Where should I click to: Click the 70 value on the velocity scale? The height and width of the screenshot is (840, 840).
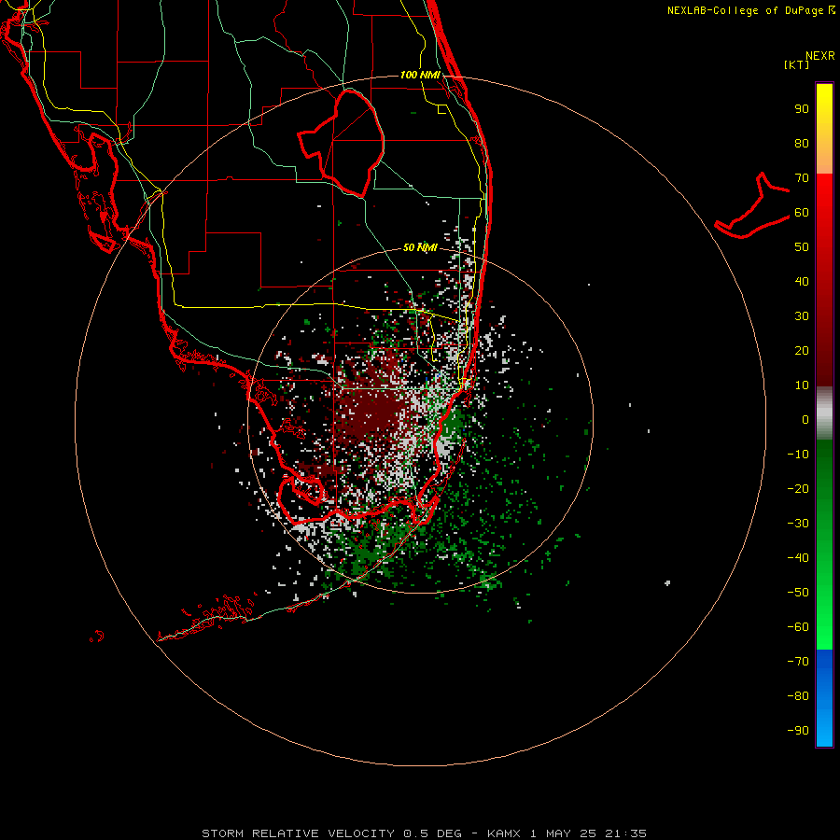click(802, 178)
